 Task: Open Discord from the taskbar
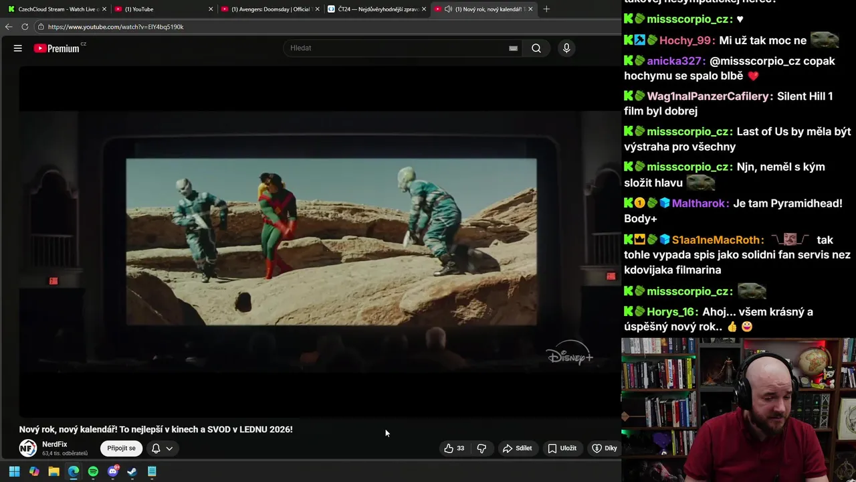click(113, 471)
